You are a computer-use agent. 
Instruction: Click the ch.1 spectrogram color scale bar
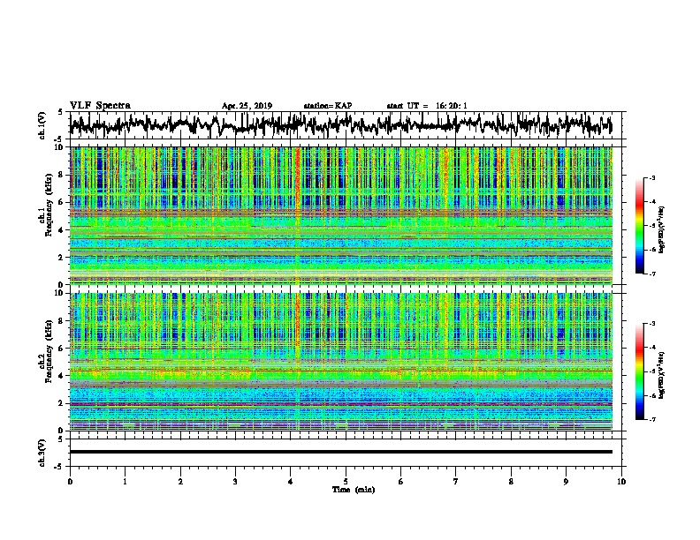tap(640, 226)
